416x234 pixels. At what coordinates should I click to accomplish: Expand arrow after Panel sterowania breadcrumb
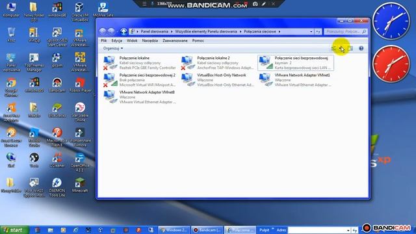pos(172,32)
